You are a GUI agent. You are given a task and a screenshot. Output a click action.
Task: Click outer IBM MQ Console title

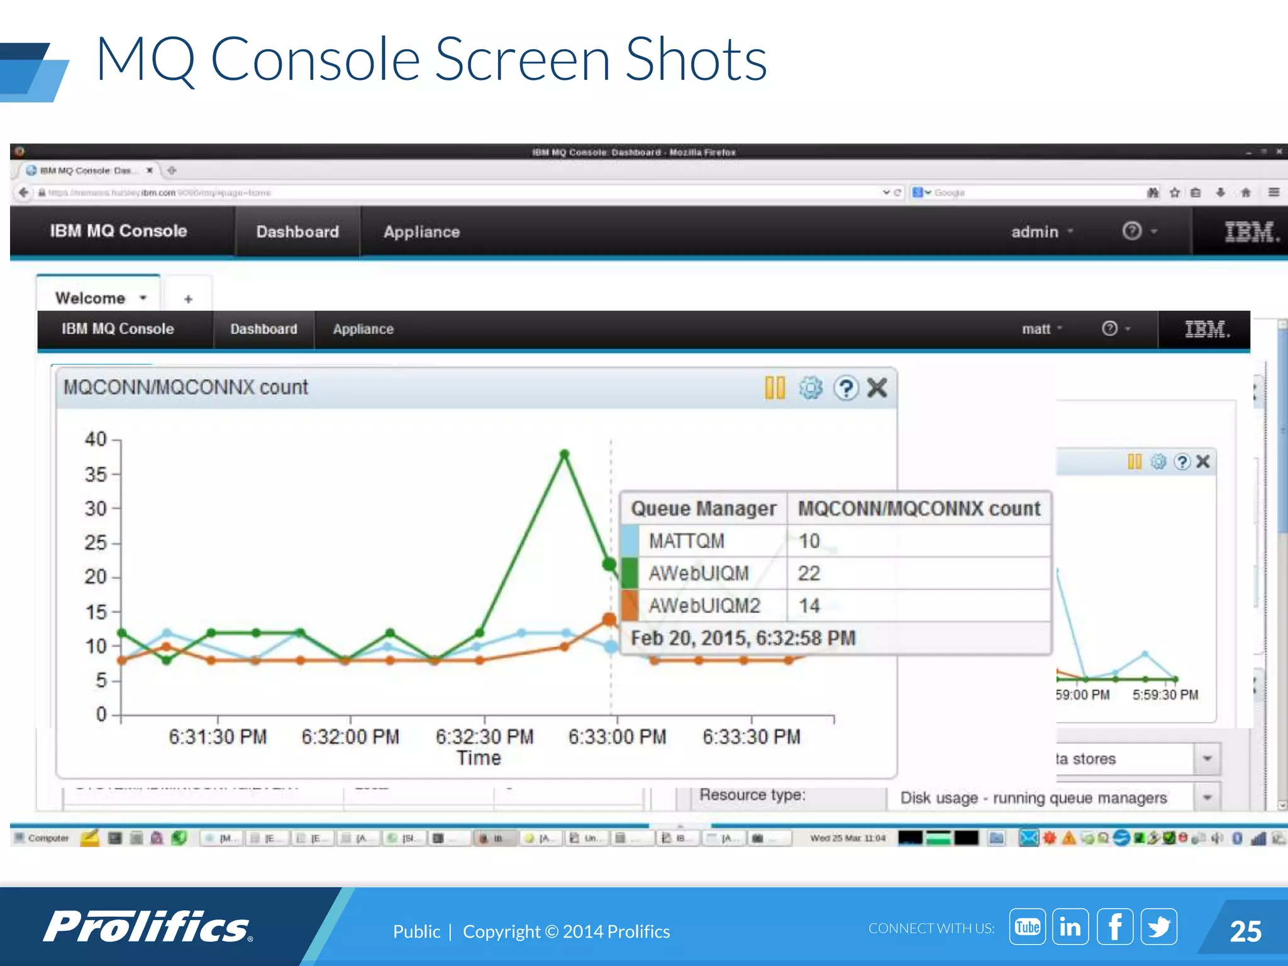[119, 231]
